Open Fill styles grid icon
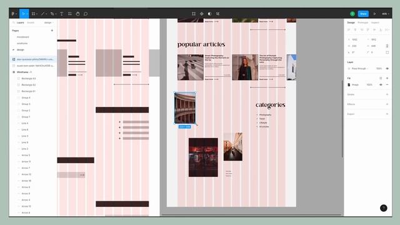Image resolution: width=400 pixels, height=225 pixels. (381, 78)
